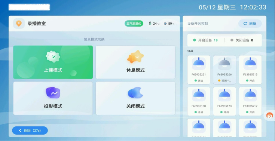This screenshot has height=141, width=275.
Task: Click the 开启 status under F63935180
Action: click(199, 112)
